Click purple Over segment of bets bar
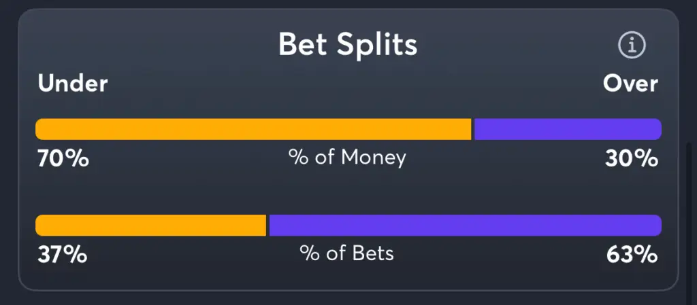The image size is (697, 305). (x=466, y=226)
